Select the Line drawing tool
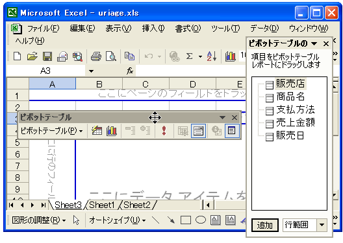 tap(155, 220)
